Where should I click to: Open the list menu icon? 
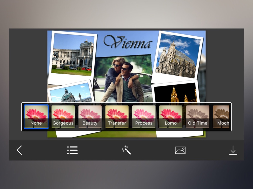pos(72,150)
